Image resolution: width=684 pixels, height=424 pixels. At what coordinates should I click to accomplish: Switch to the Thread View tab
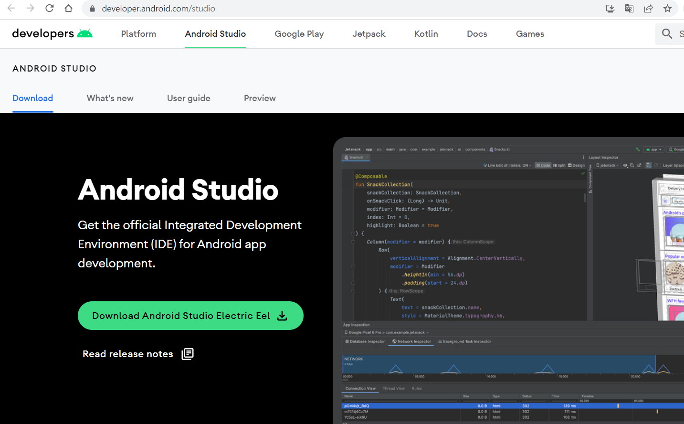click(393, 388)
